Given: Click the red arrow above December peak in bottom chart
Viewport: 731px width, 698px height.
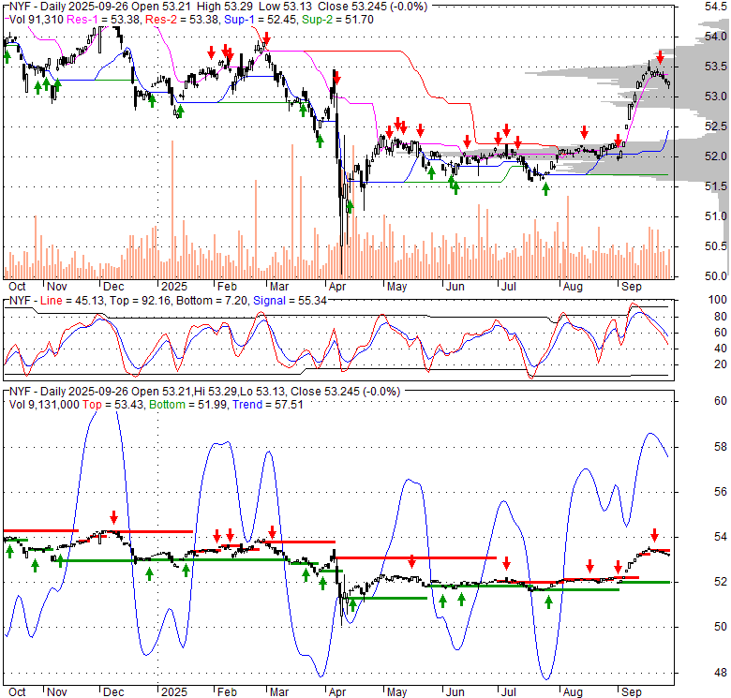Looking at the screenshot, I should click(113, 517).
